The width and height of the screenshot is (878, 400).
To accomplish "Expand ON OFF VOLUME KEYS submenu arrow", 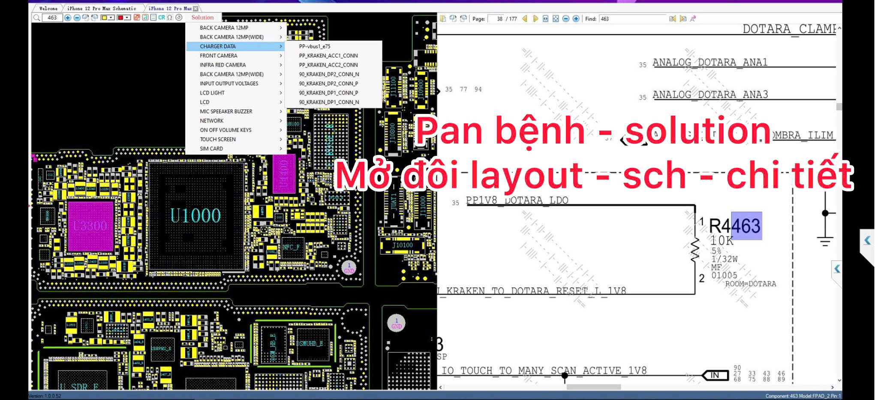I will point(281,130).
